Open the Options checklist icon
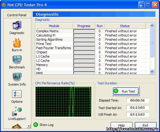Screen dimensions: 160x132 pyautogui.click(x=17, y=94)
